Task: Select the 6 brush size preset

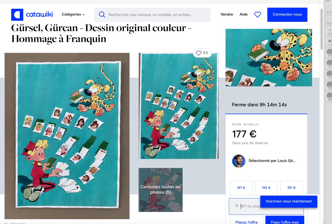Action: coord(330,64)
